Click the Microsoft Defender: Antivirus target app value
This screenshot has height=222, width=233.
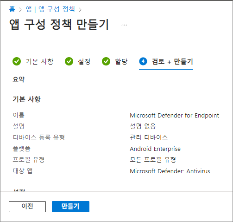[170, 171]
